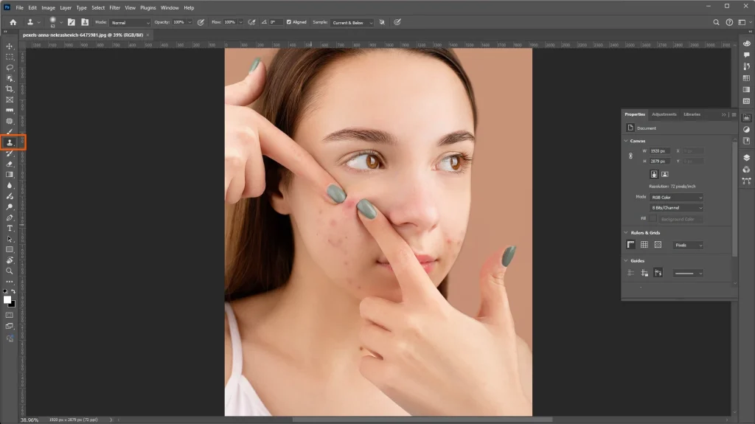The image size is (755, 424).
Task: Open the Image menu
Action: tap(48, 7)
